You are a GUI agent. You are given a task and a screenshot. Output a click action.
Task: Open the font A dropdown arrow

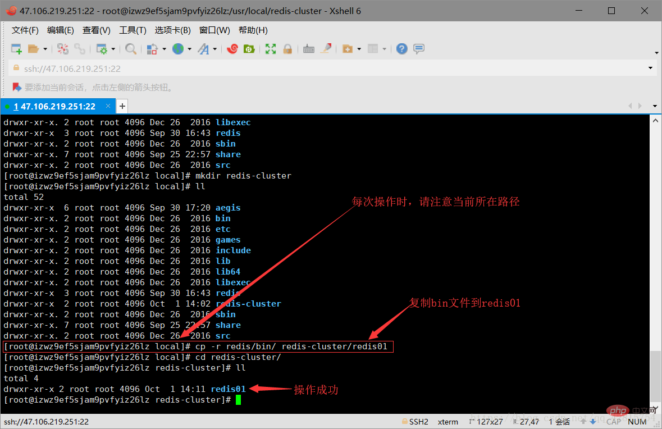(x=215, y=49)
